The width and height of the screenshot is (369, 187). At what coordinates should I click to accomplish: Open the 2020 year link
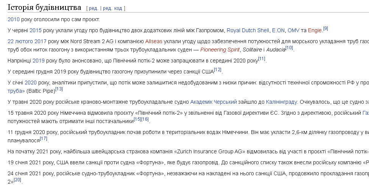click(31, 83)
